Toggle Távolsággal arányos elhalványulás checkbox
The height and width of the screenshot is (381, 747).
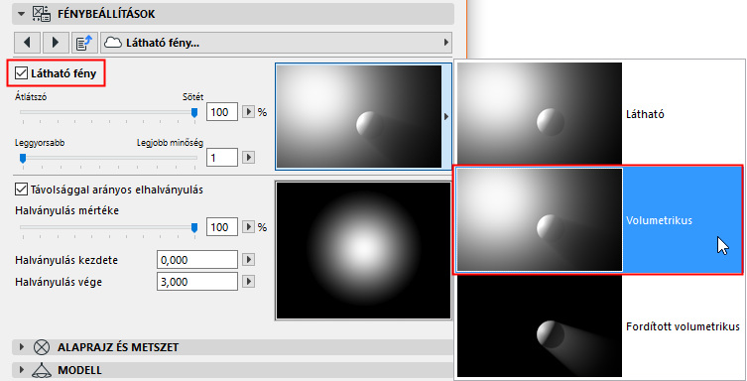click(21, 190)
